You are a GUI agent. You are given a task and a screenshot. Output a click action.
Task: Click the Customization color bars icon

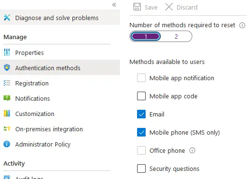[7, 114]
